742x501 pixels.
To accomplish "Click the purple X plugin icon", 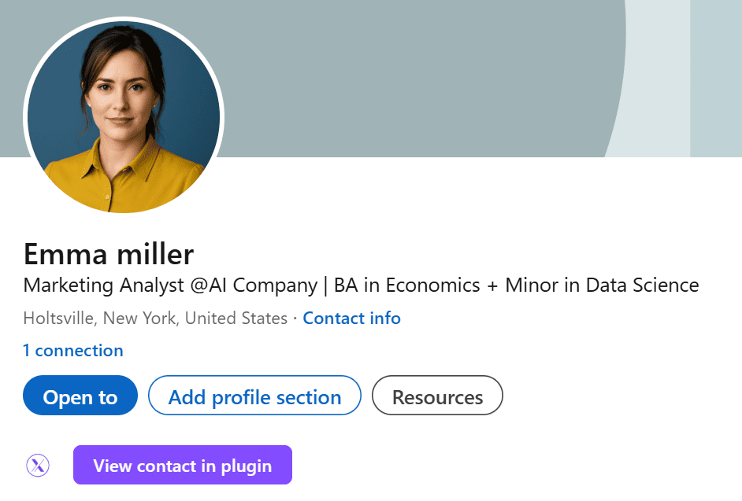I will point(37,466).
